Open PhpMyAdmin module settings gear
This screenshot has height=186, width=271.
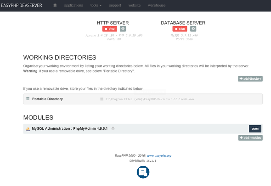pos(113,128)
